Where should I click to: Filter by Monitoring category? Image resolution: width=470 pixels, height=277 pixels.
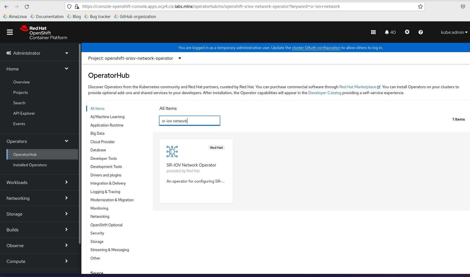(x=99, y=208)
